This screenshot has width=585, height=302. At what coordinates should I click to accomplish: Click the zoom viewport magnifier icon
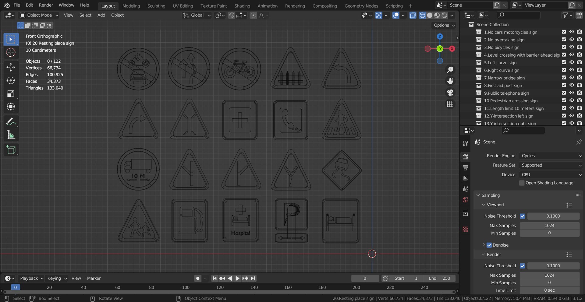450,70
